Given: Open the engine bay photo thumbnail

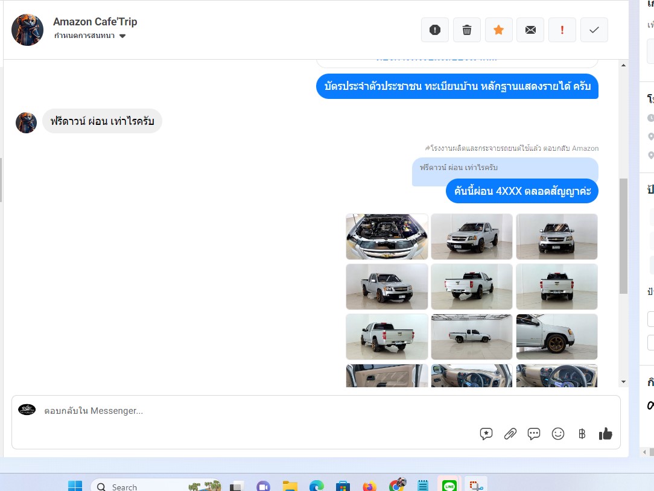Looking at the screenshot, I should 387,236.
